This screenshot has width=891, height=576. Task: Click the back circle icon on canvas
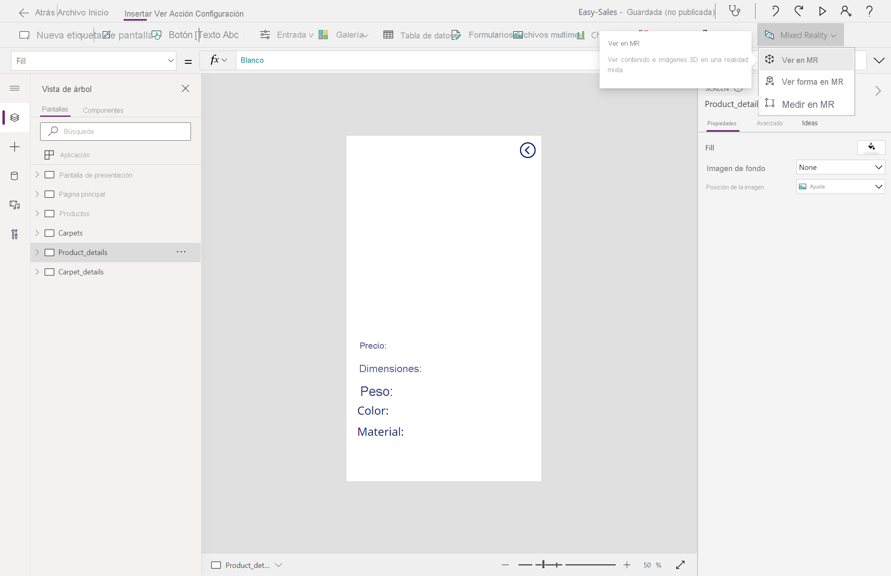point(527,150)
